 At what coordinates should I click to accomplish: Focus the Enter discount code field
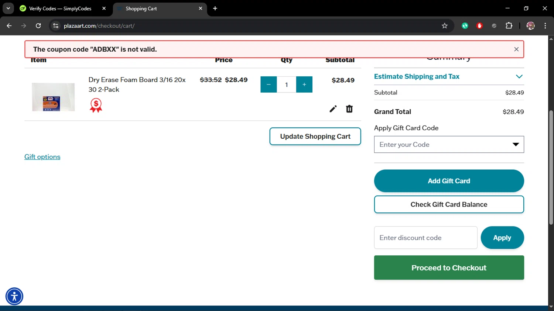[425, 238]
